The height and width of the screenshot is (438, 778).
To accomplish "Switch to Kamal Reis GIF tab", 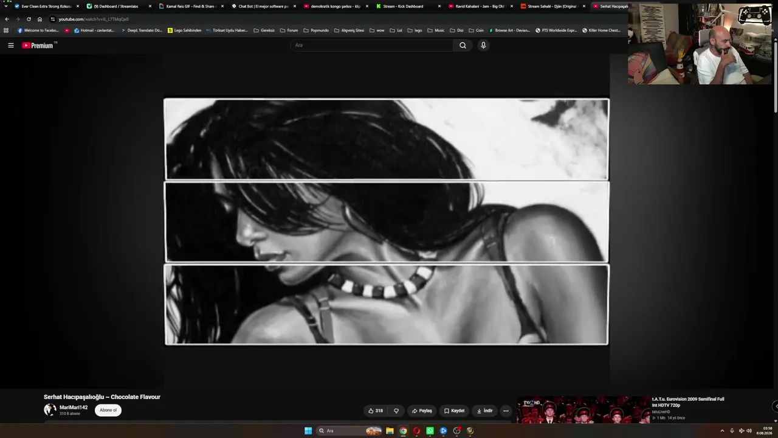I will pyautogui.click(x=191, y=6).
